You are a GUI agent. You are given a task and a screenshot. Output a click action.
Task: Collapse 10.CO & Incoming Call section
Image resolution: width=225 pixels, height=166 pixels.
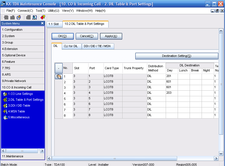coord(23,87)
